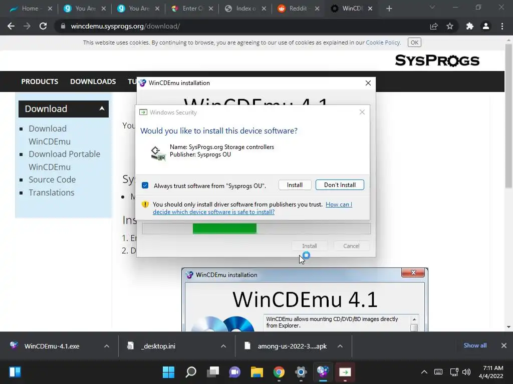Click Cancel in WinCDEmu installer
Viewport: 513px width, 384px height.
click(351, 246)
